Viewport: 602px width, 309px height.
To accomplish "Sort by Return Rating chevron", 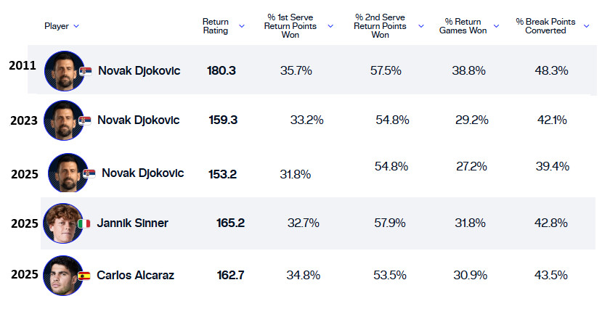I will 241,26.
